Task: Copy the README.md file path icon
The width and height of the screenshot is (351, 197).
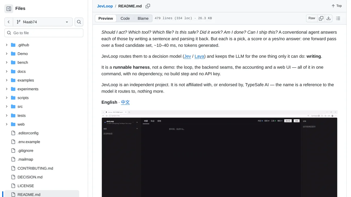Action: [x=148, y=6]
